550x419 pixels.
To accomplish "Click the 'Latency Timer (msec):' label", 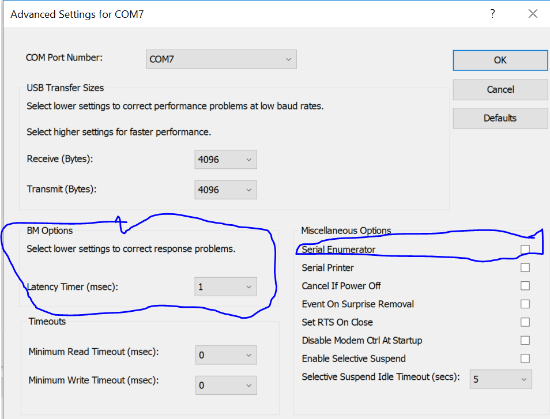I will pos(73,287).
